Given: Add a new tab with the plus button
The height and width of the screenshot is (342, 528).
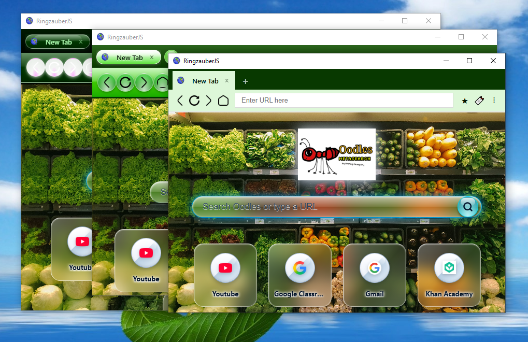Looking at the screenshot, I should (x=246, y=81).
